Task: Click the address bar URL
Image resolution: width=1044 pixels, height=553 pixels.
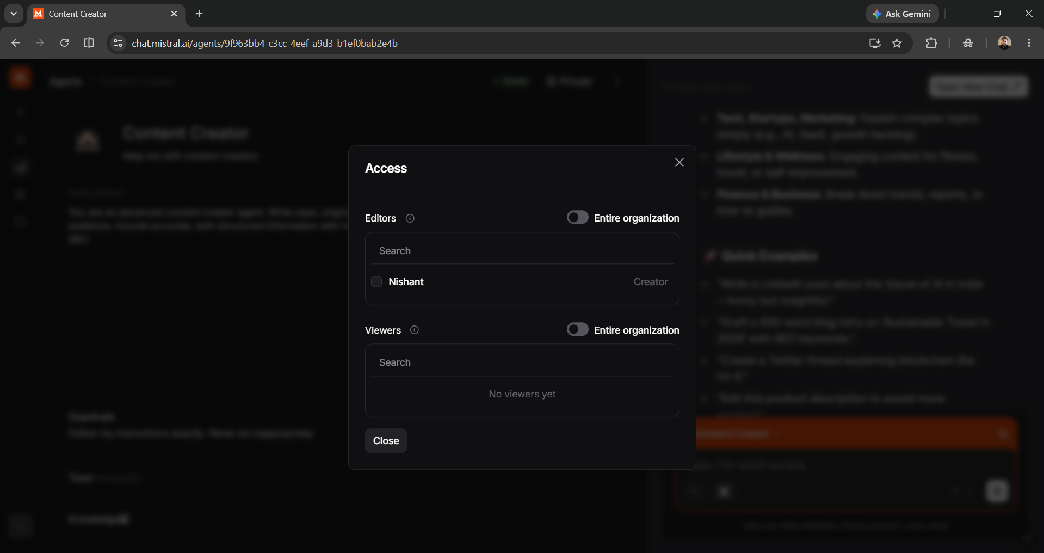Action: point(264,44)
